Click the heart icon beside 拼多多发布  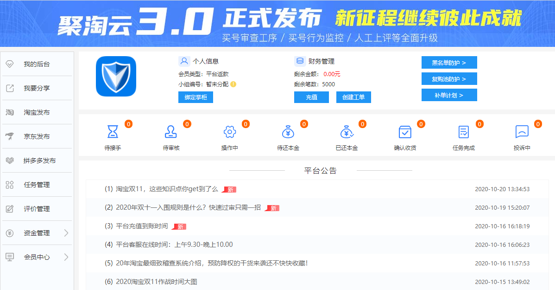pyautogui.click(x=10, y=160)
